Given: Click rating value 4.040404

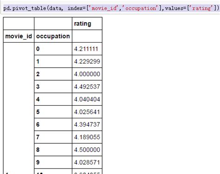Looking at the screenshot, I should pyautogui.click(x=87, y=99).
